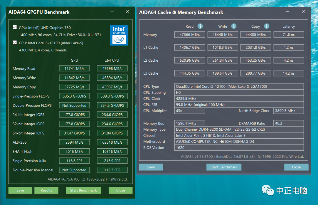Click CPU Double-Precision FLOPS 254.5 GFLOPS
Viewport: 318px width, 205px height.
(112, 105)
